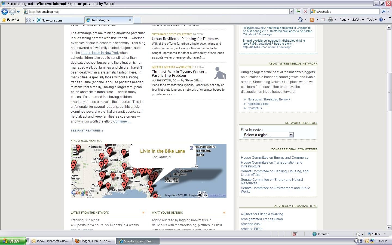392x245 pixels.
Task: Click the orange RSS Feeds toolbar icon
Action: click(312, 20)
